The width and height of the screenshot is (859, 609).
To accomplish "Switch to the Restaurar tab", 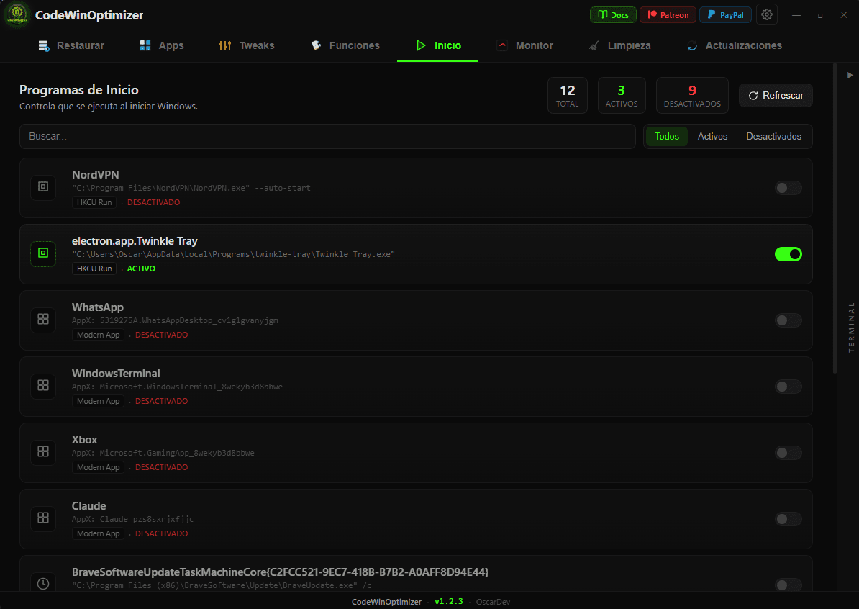I will (x=71, y=45).
